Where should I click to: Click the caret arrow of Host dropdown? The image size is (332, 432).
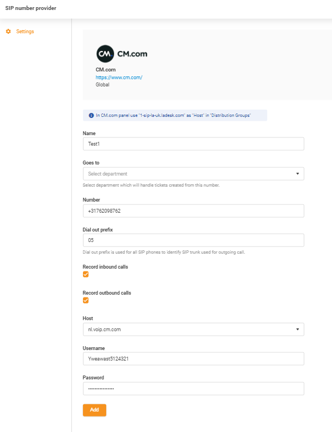click(297, 330)
